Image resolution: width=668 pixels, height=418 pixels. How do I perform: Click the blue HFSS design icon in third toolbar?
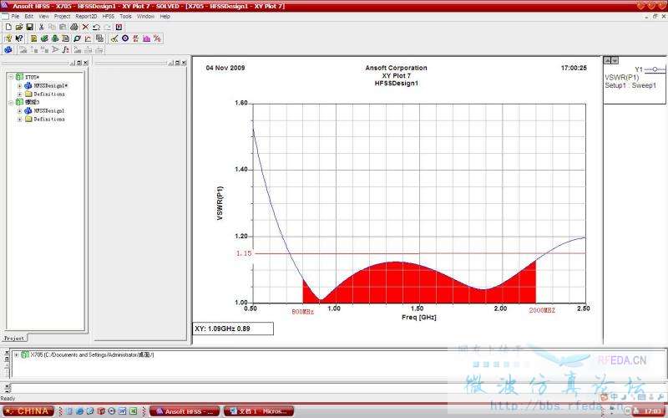click(8, 49)
